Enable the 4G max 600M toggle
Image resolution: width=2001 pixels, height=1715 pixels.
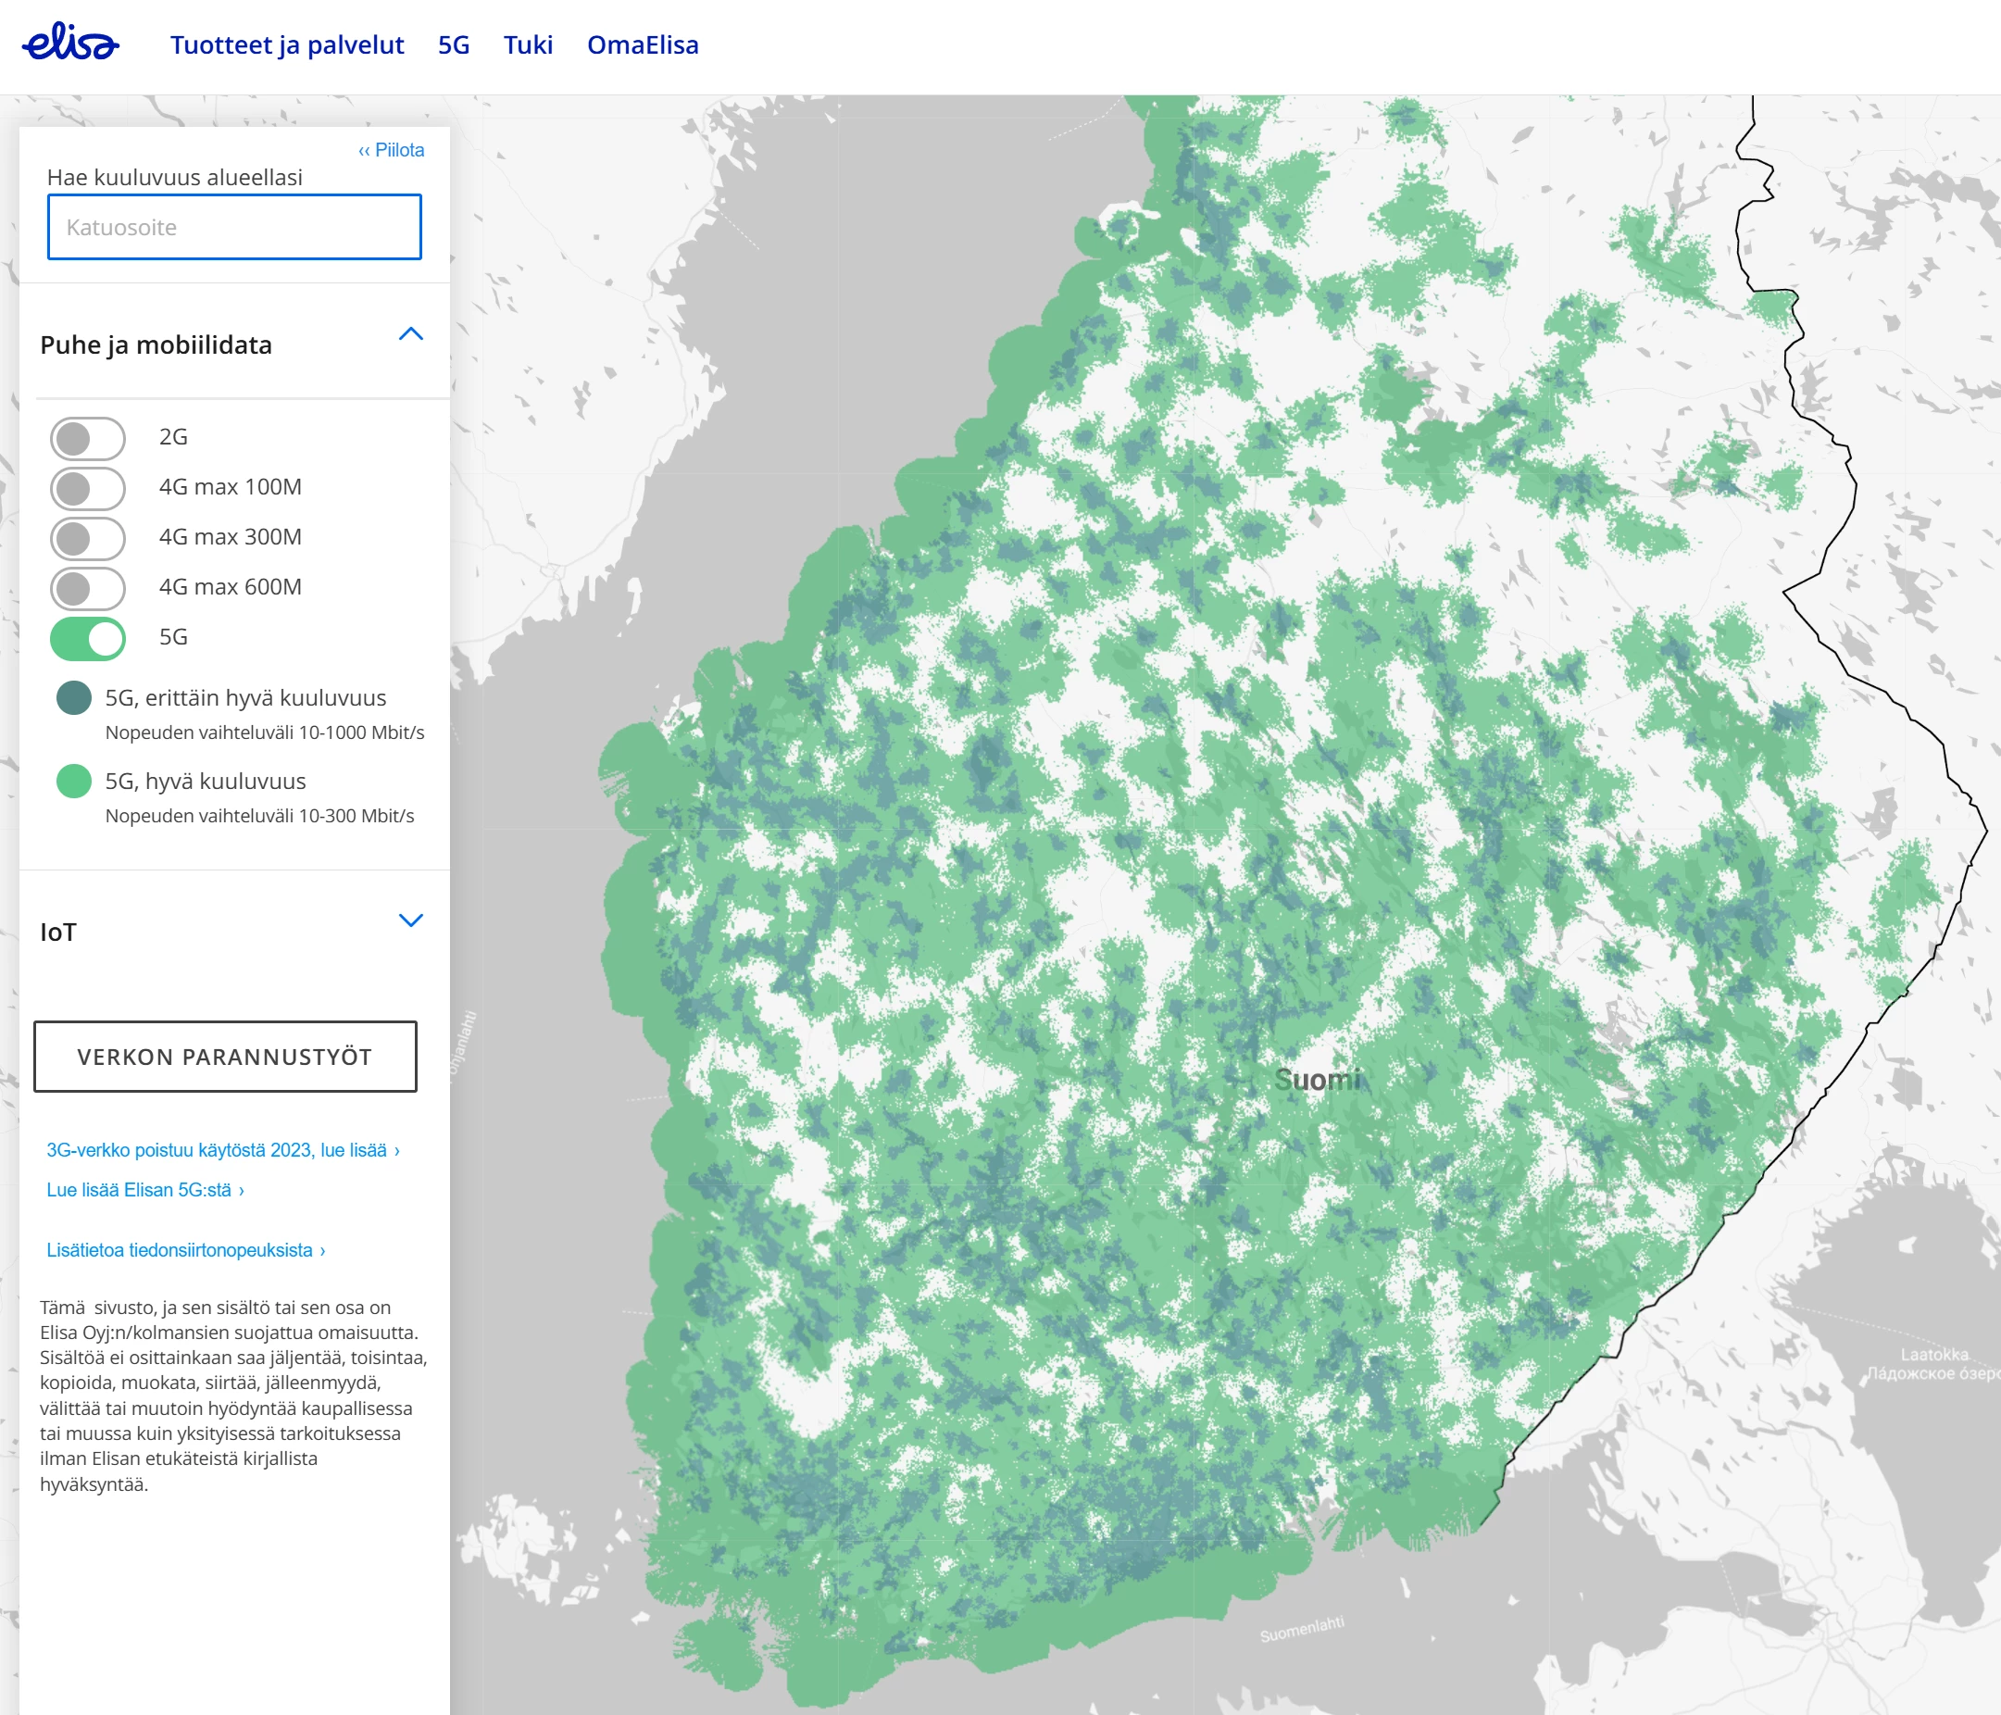[88, 588]
